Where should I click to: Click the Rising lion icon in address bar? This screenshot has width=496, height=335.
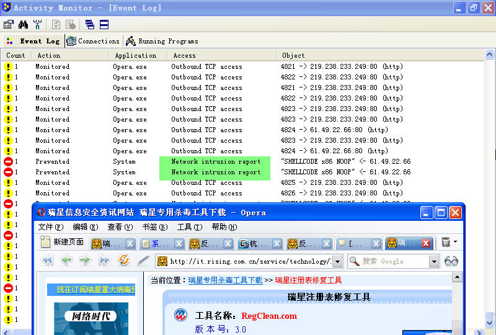coord(162,261)
